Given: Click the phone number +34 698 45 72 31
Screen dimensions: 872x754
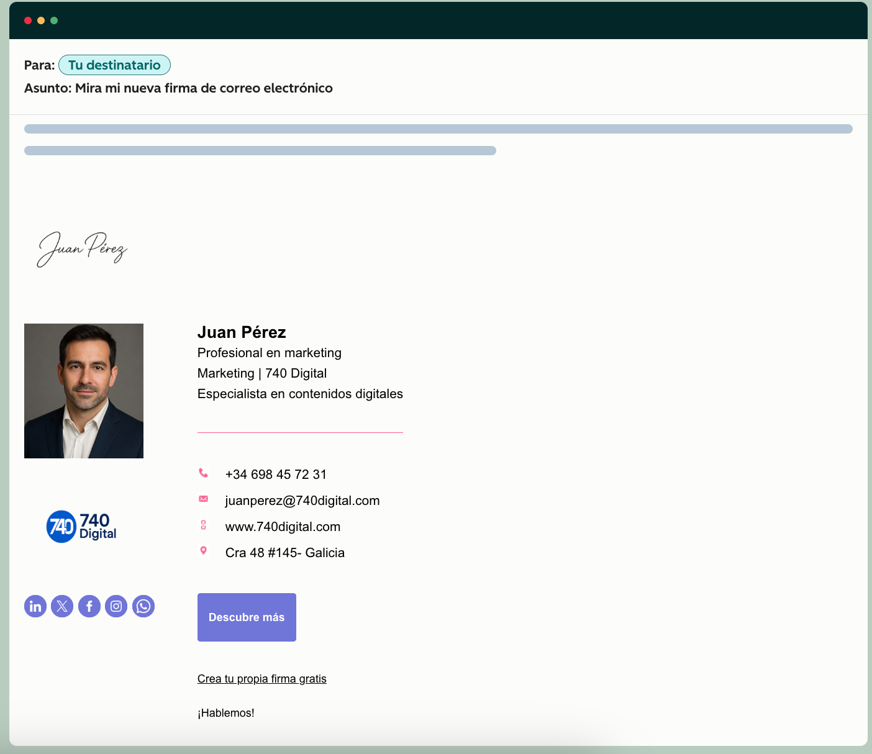Looking at the screenshot, I should tap(276, 474).
